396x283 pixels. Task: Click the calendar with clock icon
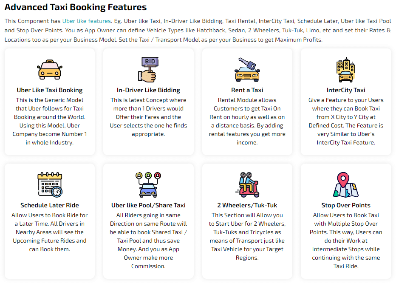tap(50, 185)
